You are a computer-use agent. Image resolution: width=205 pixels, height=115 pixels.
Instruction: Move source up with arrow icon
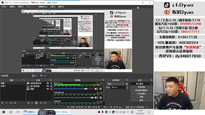point(41,103)
